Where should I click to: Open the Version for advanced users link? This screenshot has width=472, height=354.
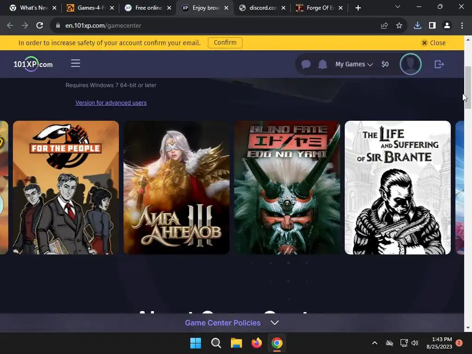point(111,103)
